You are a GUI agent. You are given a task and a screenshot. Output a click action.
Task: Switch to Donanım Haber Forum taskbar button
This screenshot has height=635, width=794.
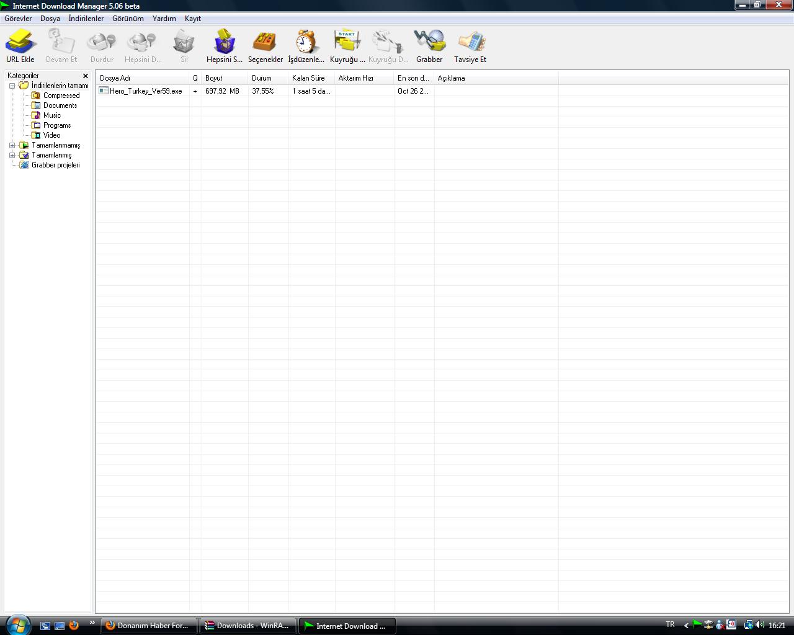pos(149,626)
